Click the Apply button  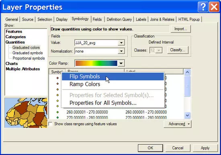205,148
